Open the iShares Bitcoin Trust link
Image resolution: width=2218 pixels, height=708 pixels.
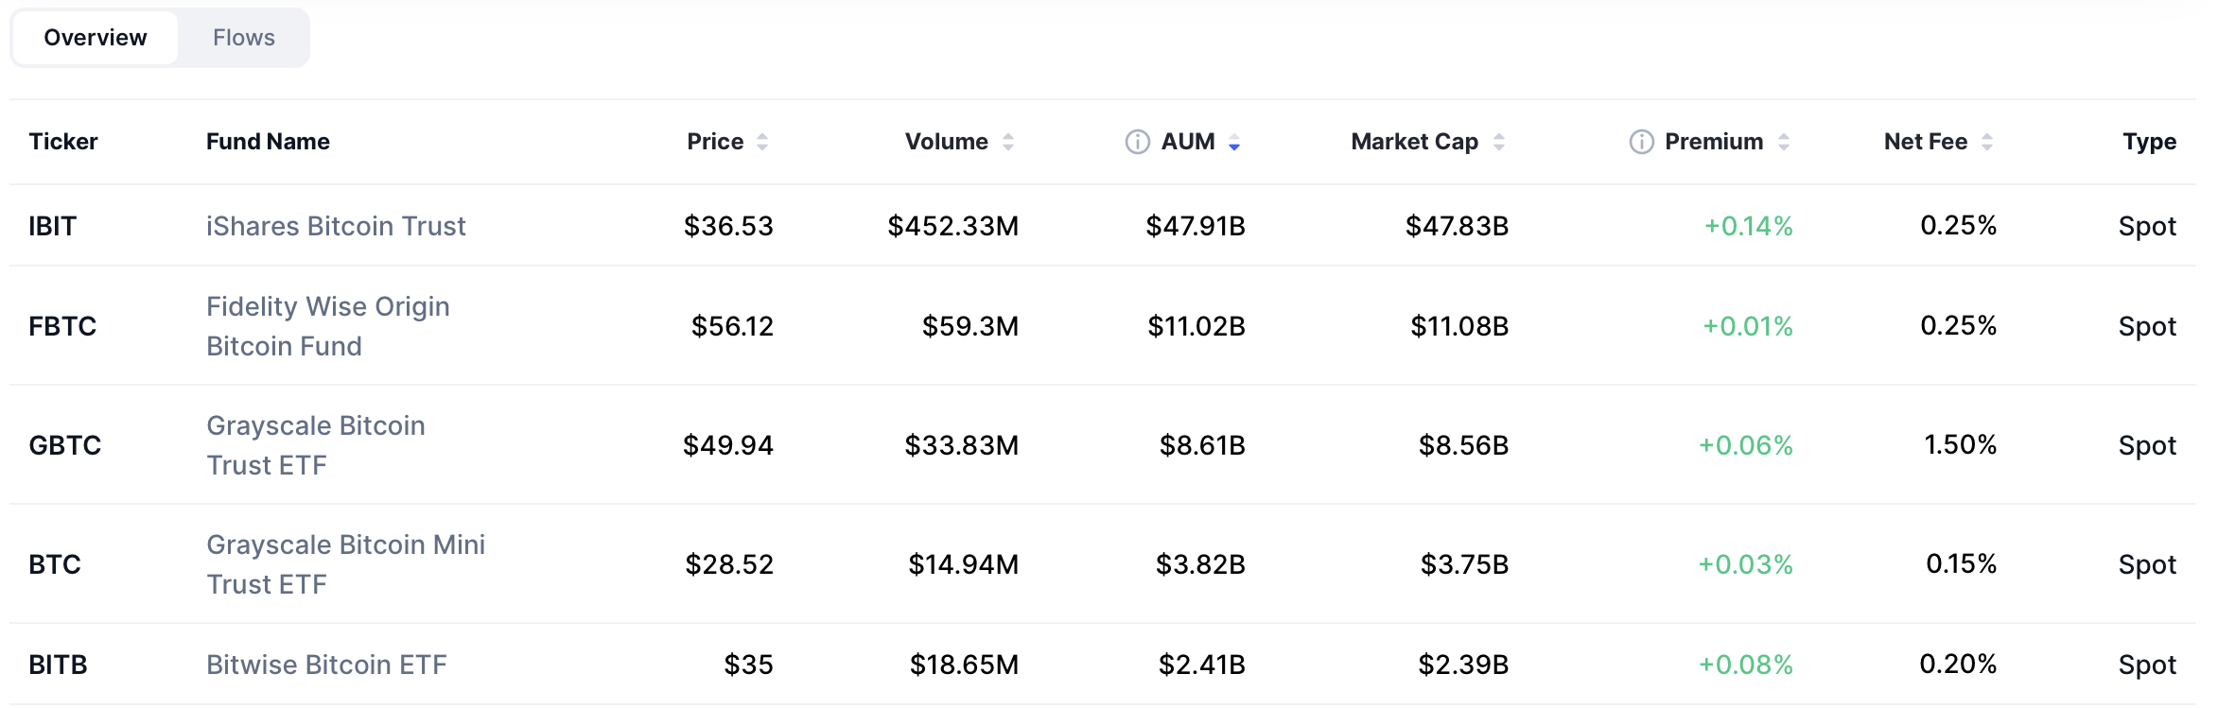(336, 226)
